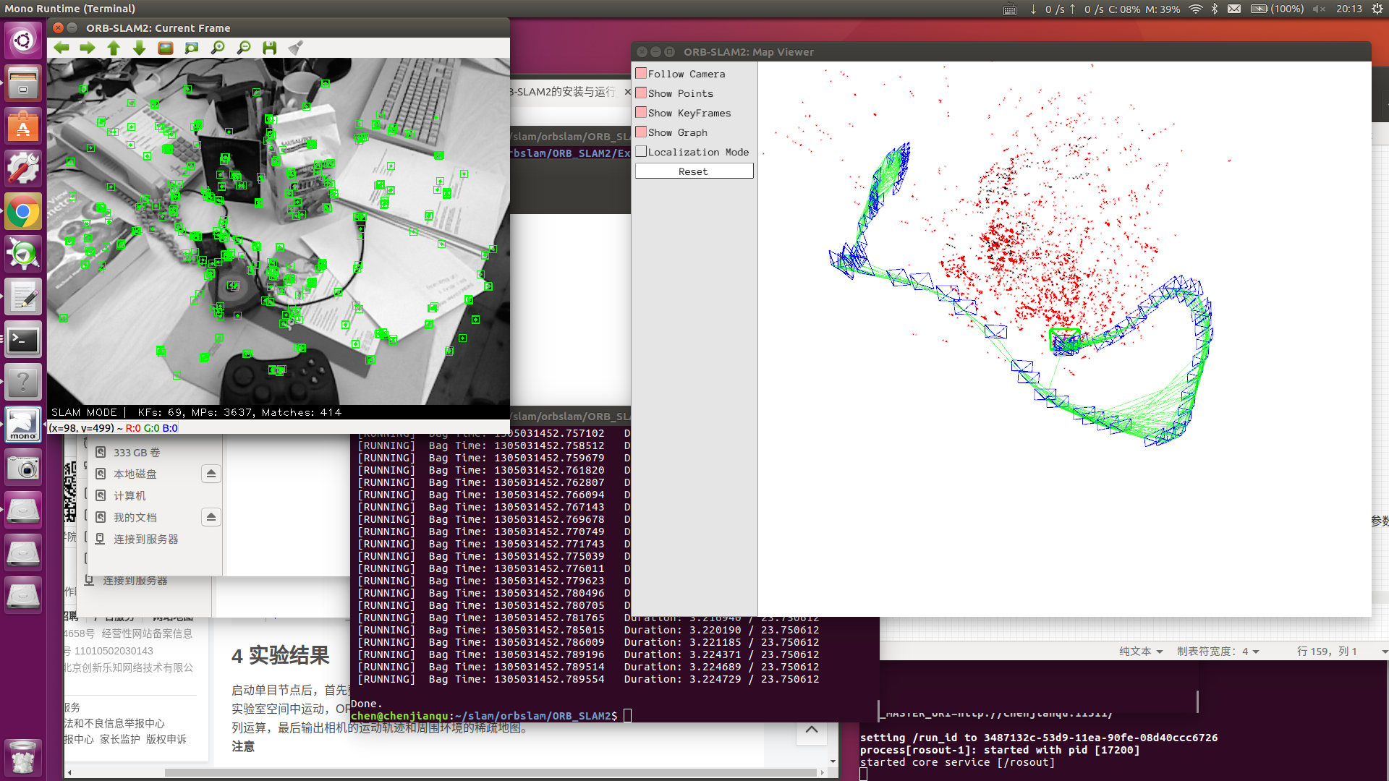Open System Settings tools icon in the dock
Screen dimensions: 1389x781
pos(23,168)
